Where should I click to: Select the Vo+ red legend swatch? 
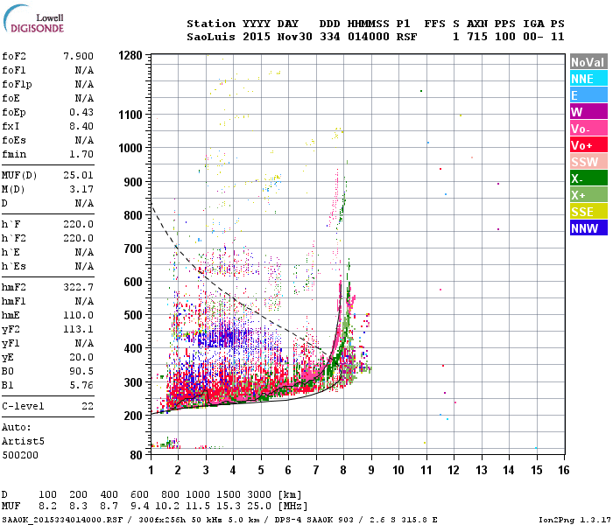click(x=588, y=145)
